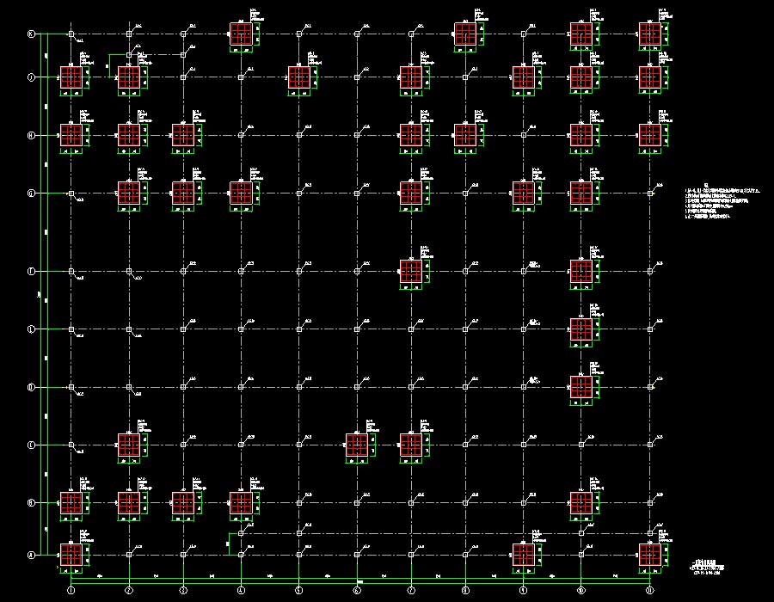The image size is (774, 602).
Task: Click axis number bubble 10 at bottom
Action: point(581,591)
